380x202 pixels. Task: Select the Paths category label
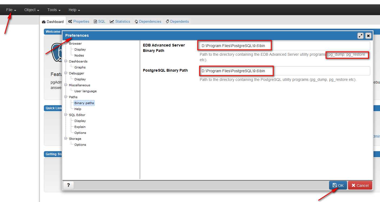[73, 97]
